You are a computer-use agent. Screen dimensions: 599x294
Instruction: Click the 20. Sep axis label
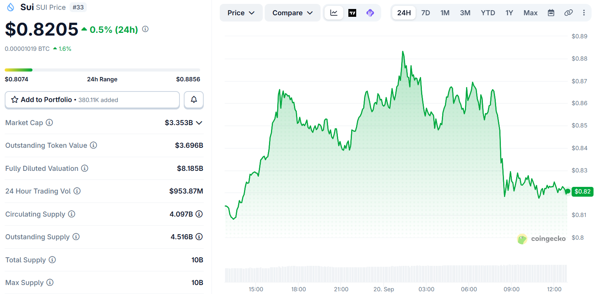384,289
